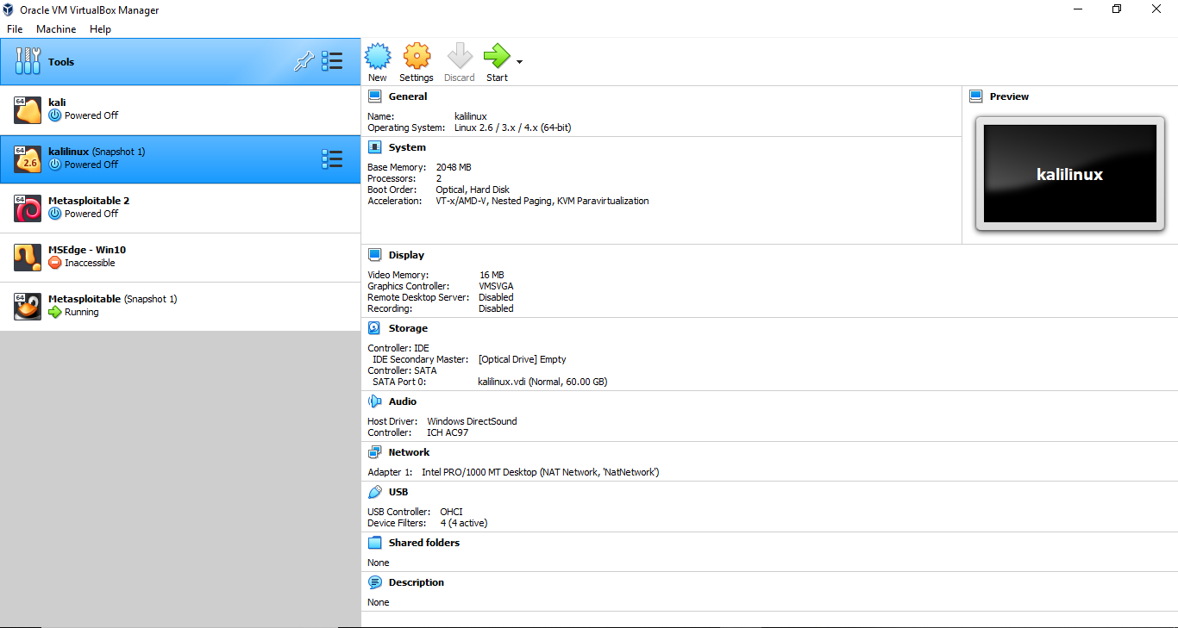Click the Base Memory 2048 MB value
1178x628 pixels.
(x=454, y=167)
